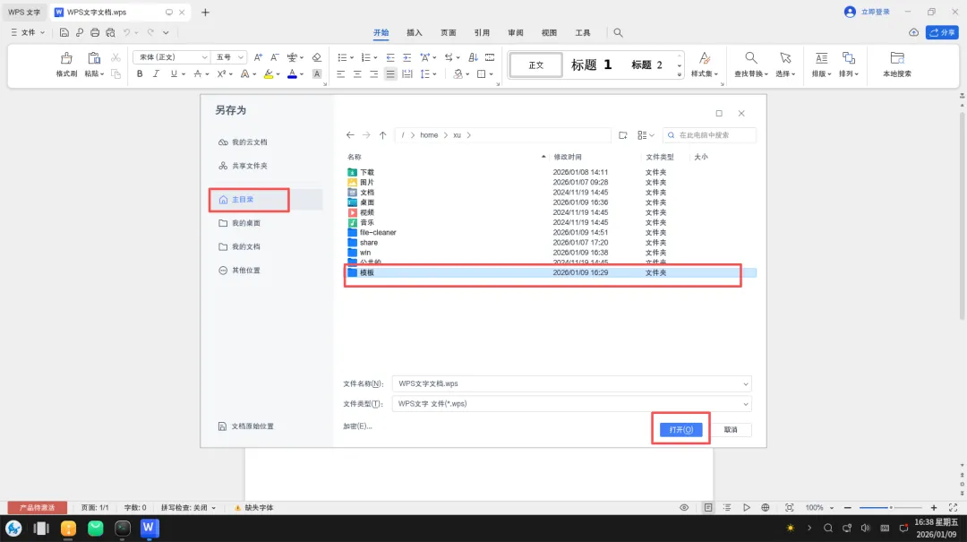Click the yellow highlight color swatch
Viewport: 967px width, 542px height.
269,74
